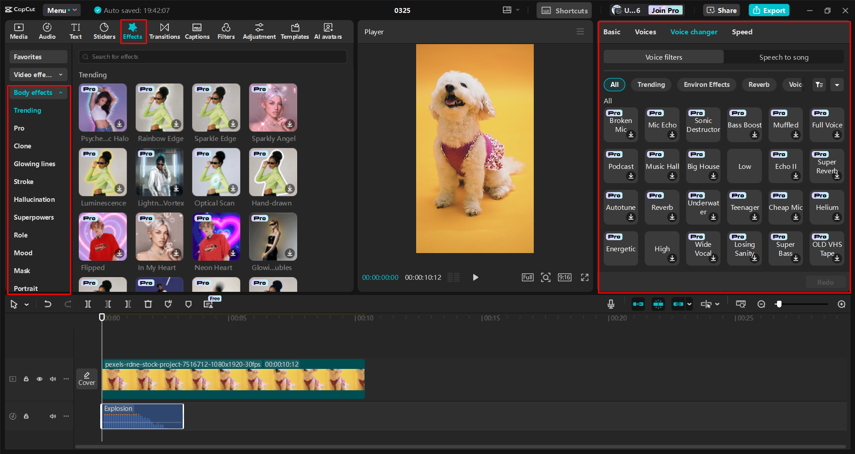The image size is (855, 454).
Task: Open the aspect ratio 9:16 dropdown
Action: (564, 277)
